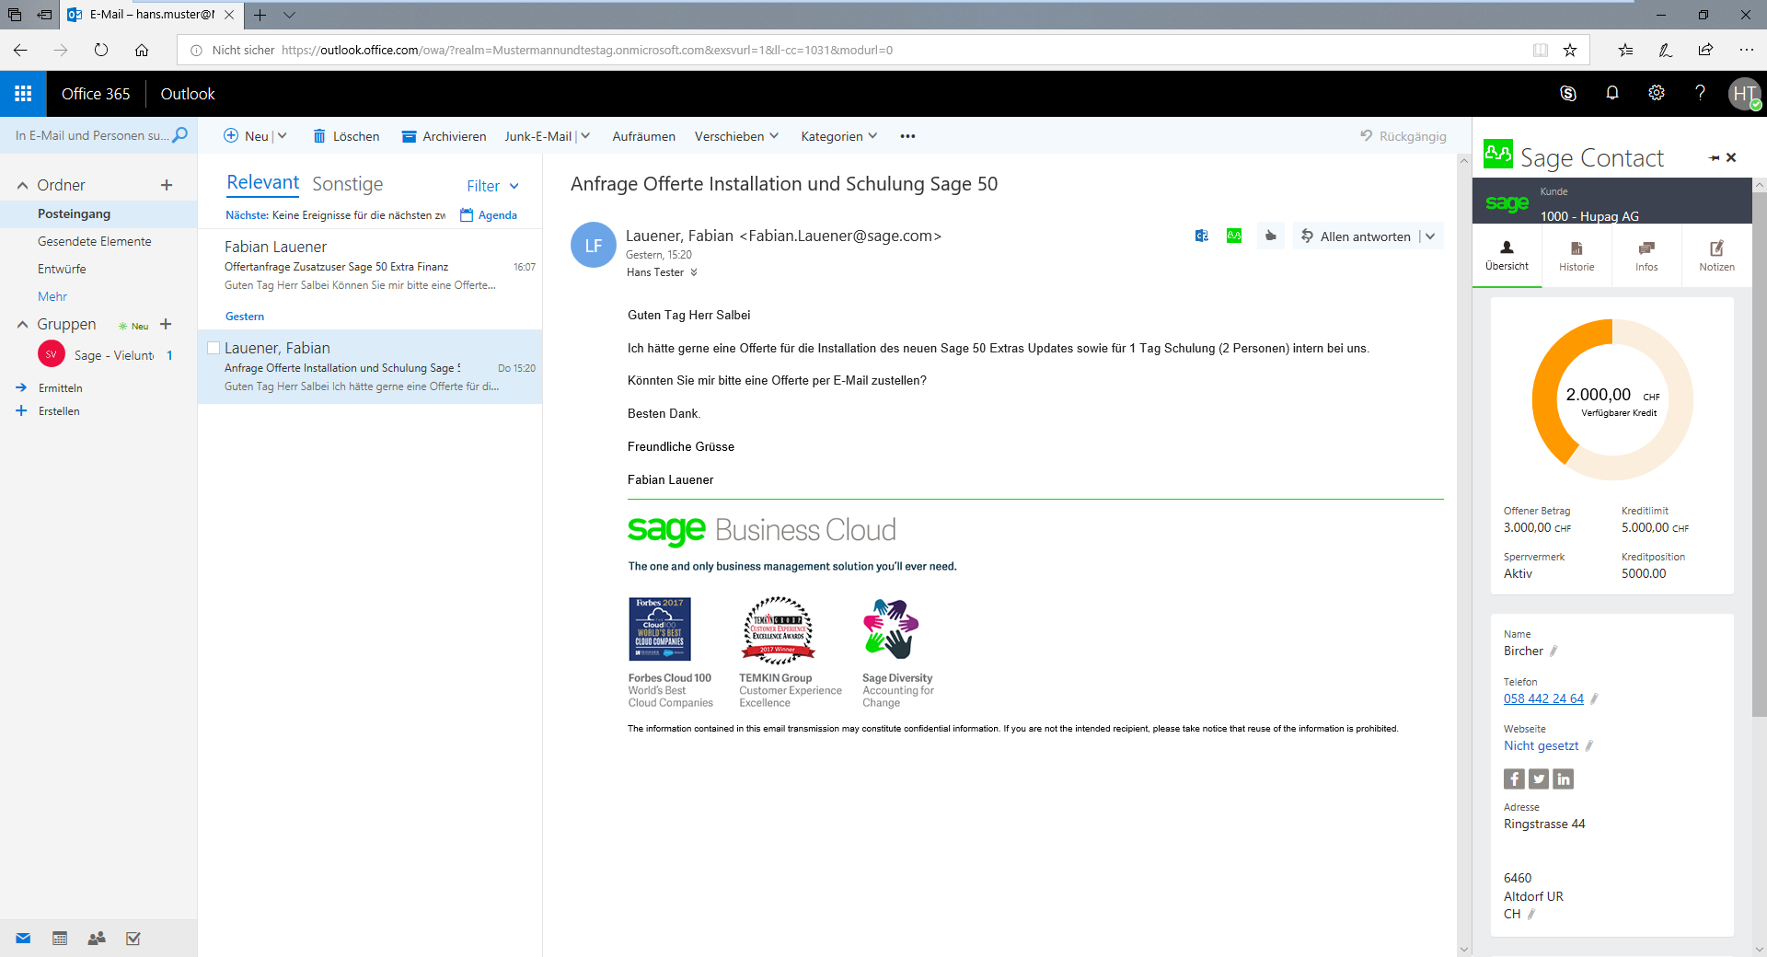
Task: Open the Twitter social icon
Action: coord(1539,779)
